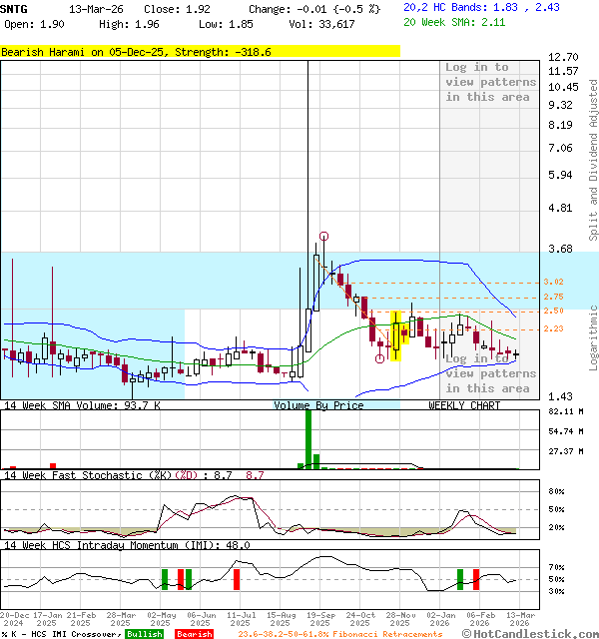Click the upper 'Log in to view patterns' notice

(490, 82)
